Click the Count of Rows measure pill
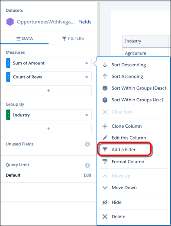This screenshot has width=171, height=226. (x=48, y=77)
